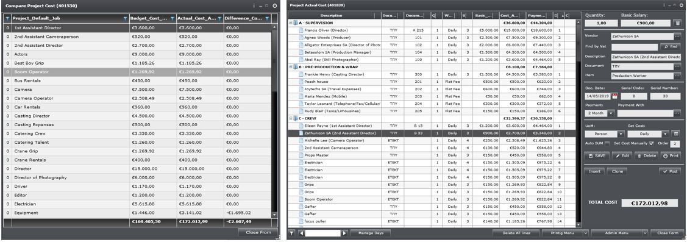Click the Clone button
This screenshot has height=242, width=687.
[618, 171]
